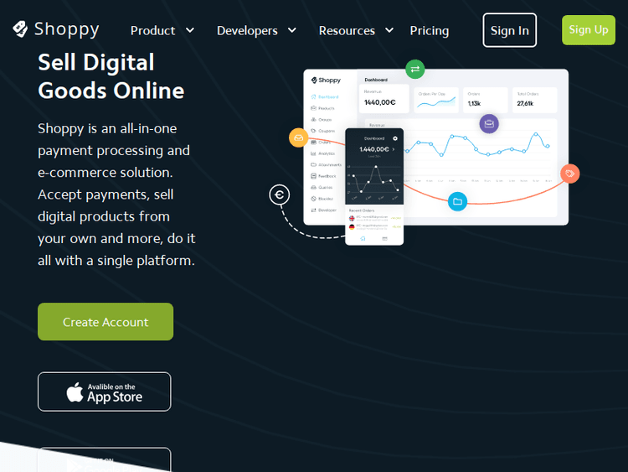This screenshot has height=472, width=628.
Task: Click the Revenue 1440,00€ card
Action: 385,99
